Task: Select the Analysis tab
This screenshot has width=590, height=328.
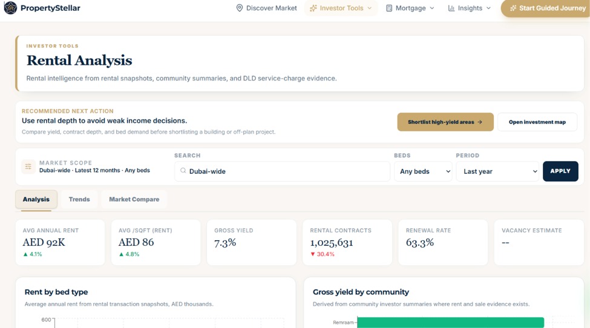Action: (x=36, y=199)
